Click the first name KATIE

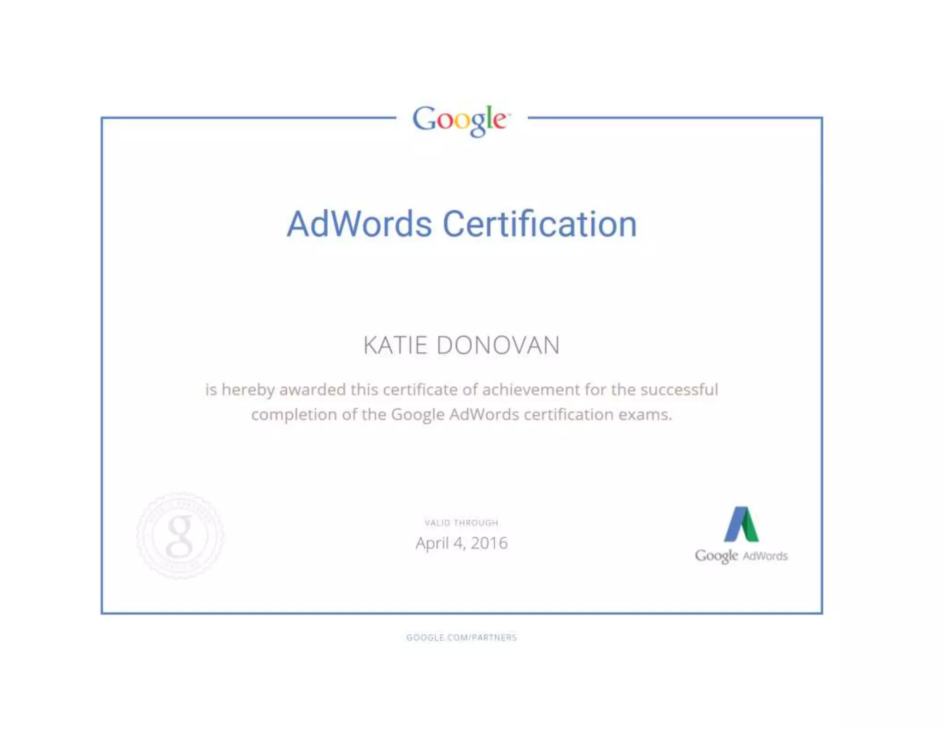coord(395,346)
